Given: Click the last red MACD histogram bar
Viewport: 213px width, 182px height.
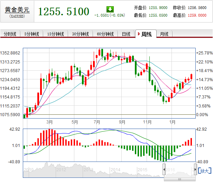Looking at the screenshot, I should pyautogui.click(x=191, y=142).
